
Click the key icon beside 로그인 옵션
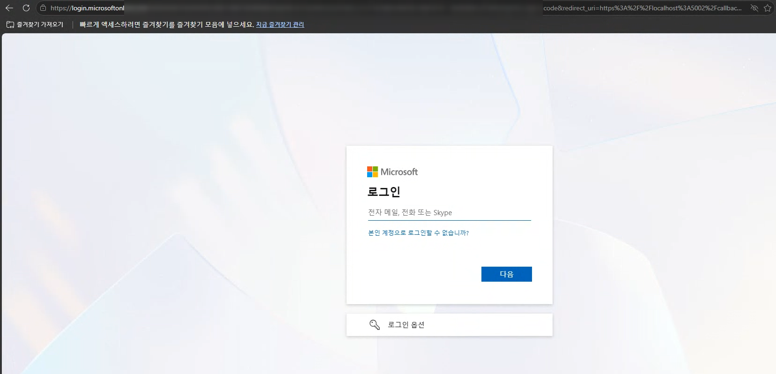pos(375,325)
